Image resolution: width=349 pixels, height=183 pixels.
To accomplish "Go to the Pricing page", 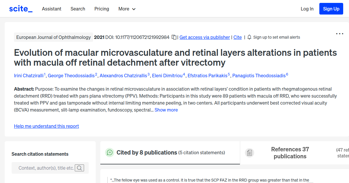I will (x=102, y=9).
